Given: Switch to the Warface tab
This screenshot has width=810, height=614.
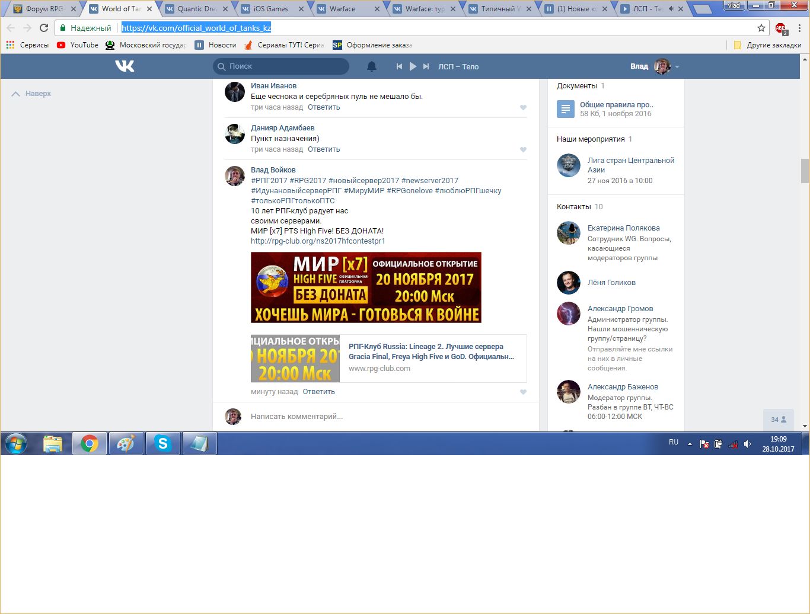Looking at the screenshot, I should (348, 9).
